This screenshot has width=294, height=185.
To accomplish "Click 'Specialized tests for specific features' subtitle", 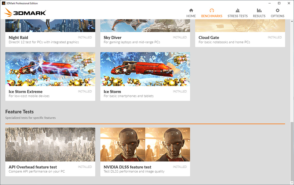I will [x=30, y=118].
